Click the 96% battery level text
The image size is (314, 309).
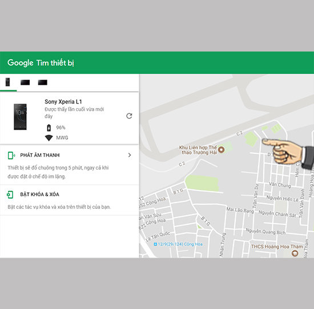(x=61, y=128)
